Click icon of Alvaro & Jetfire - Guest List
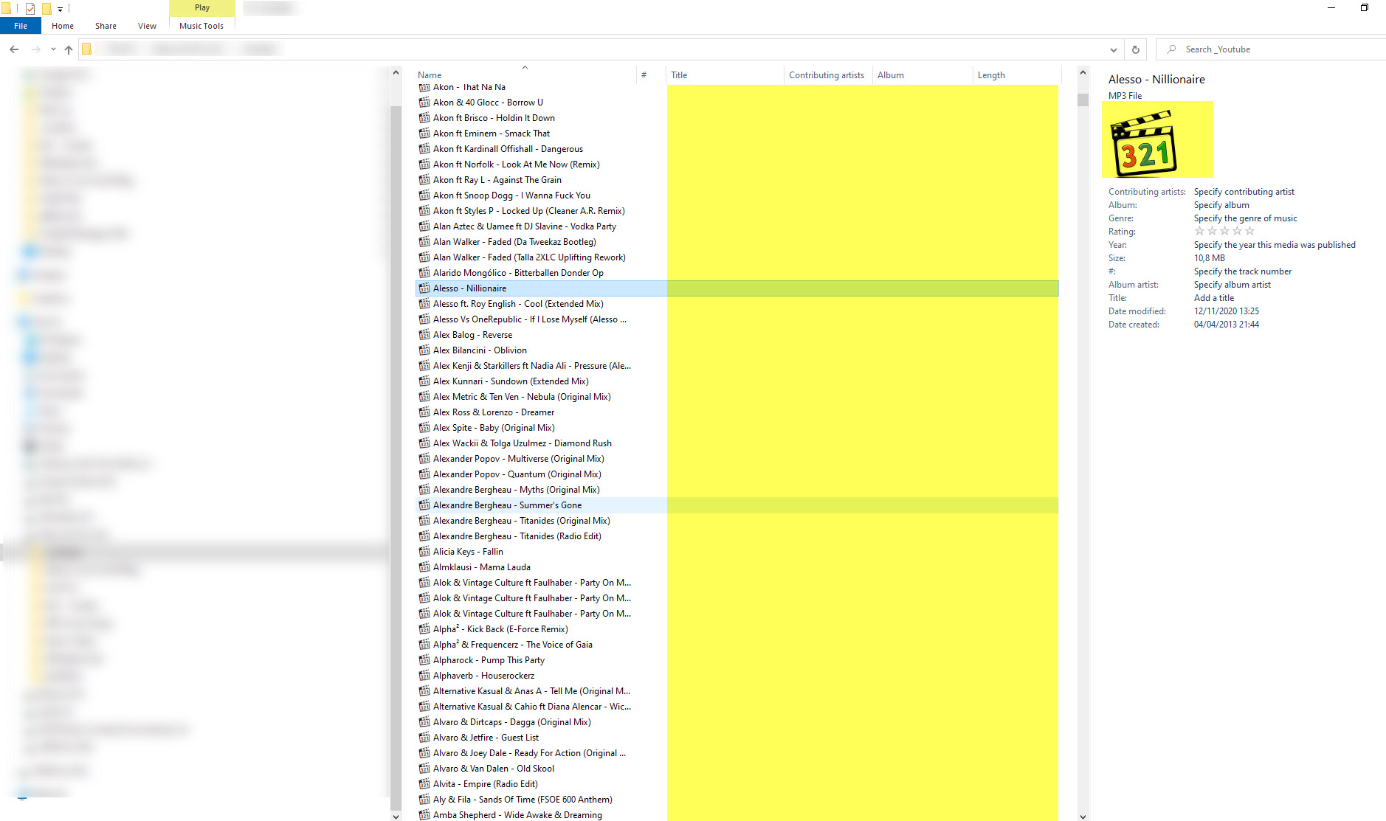The width and height of the screenshot is (1386, 821). [424, 738]
